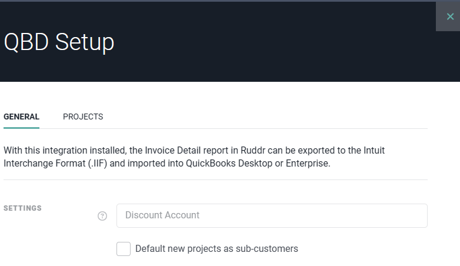460x266 pixels.
Task: Click the 'Default new projects as sub-customers' label
Action: click(216, 249)
